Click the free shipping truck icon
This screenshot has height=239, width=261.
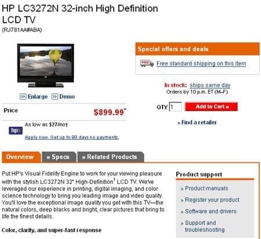(147, 63)
